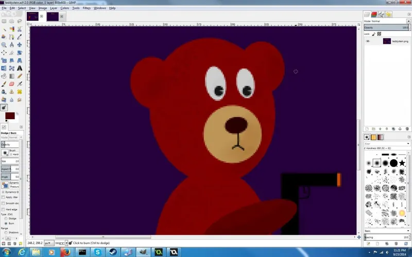Open the Layer menu
The image size is (412, 257).
[54, 8]
